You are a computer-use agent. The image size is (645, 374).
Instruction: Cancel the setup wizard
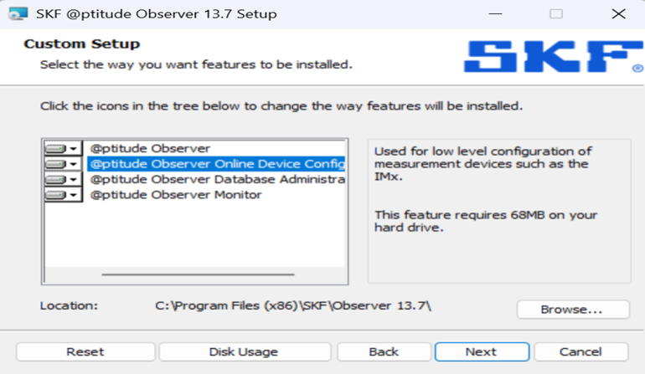580,351
